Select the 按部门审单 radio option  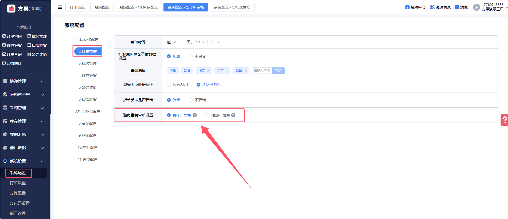click(x=207, y=115)
